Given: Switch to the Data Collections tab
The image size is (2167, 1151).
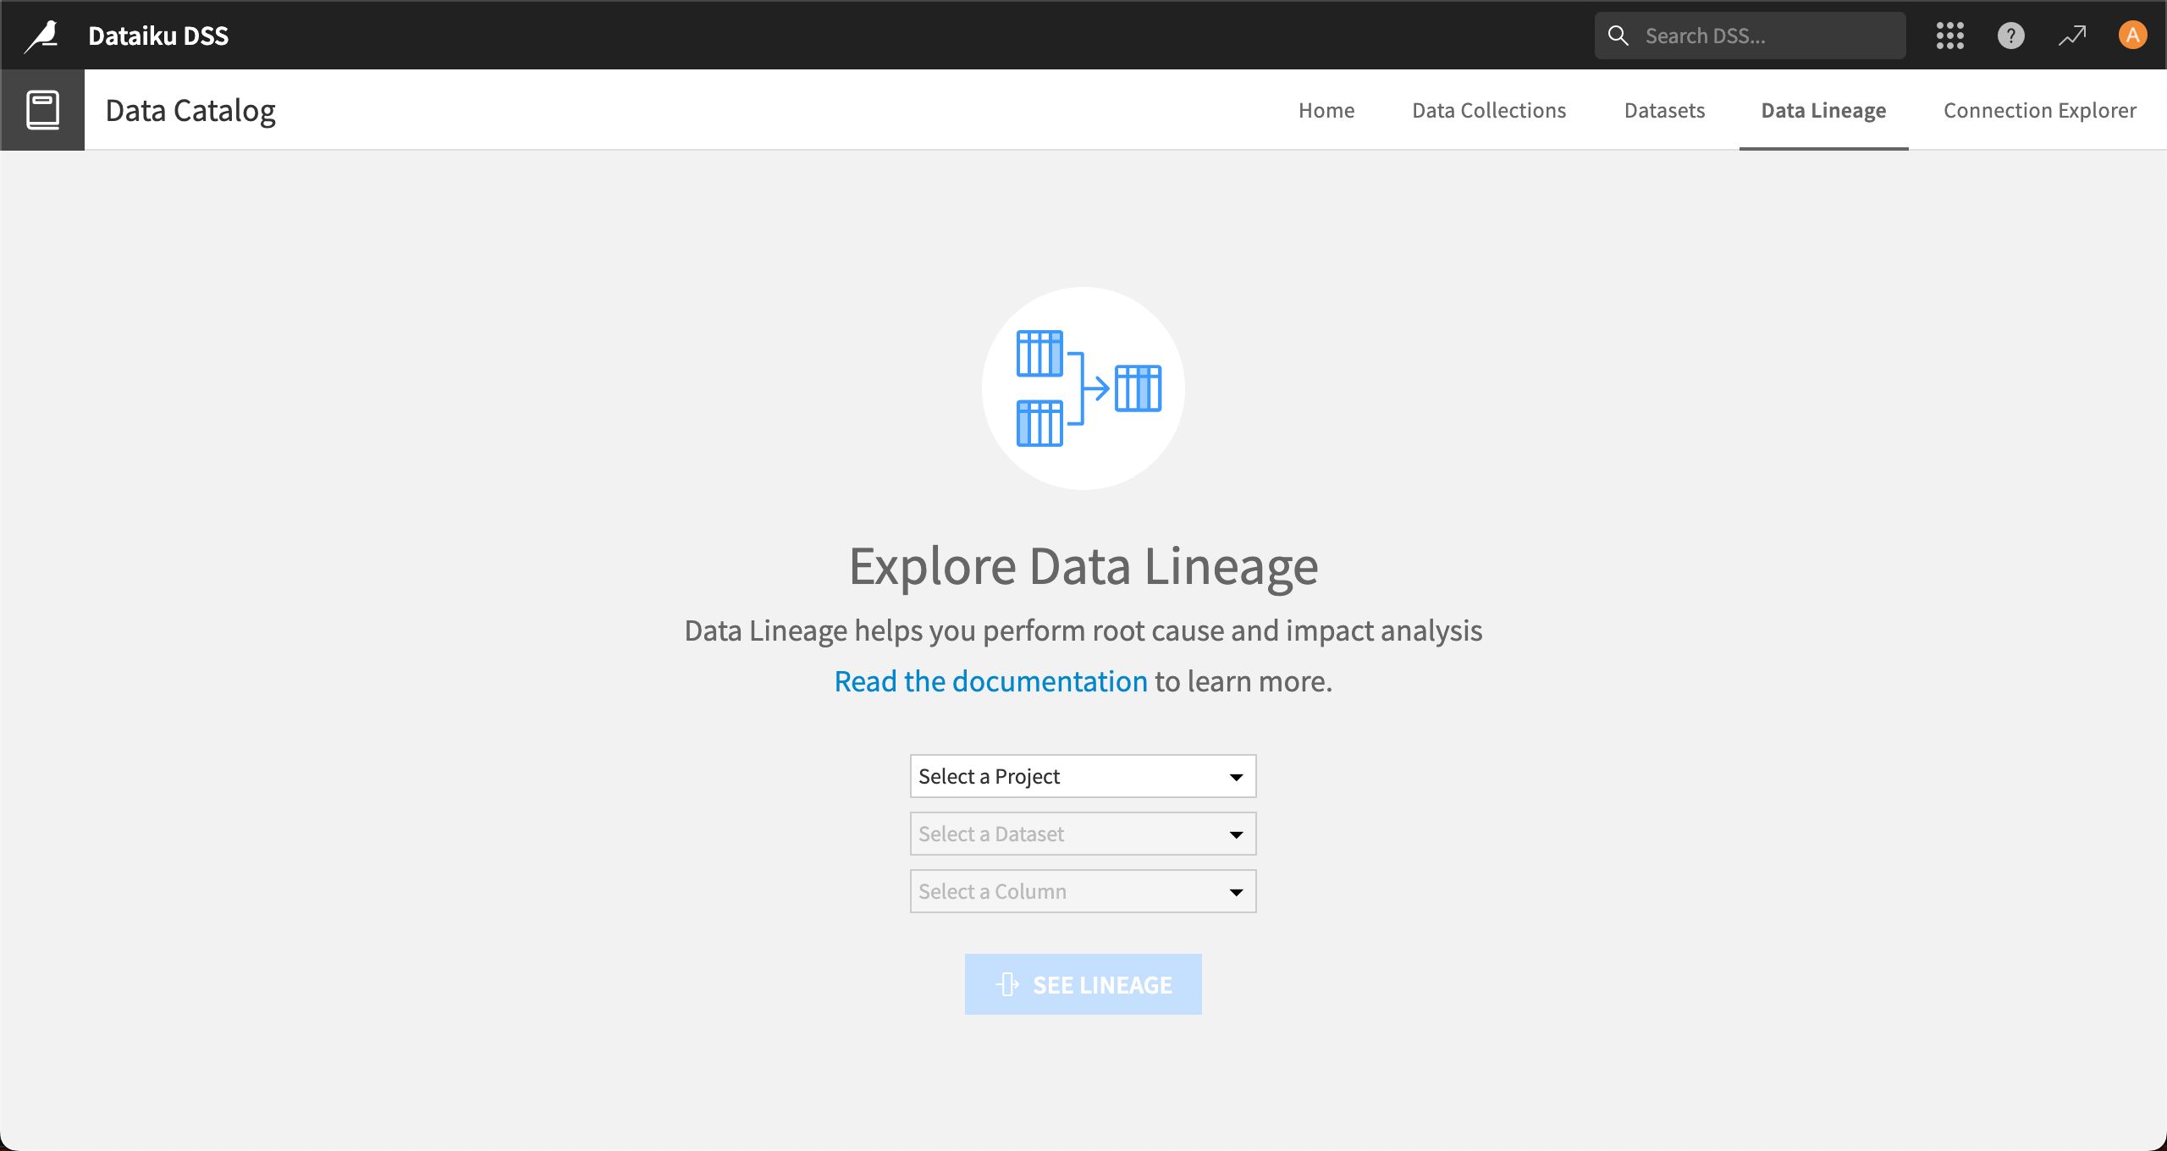Looking at the screenshot, I should click(x=1489, y=110).
